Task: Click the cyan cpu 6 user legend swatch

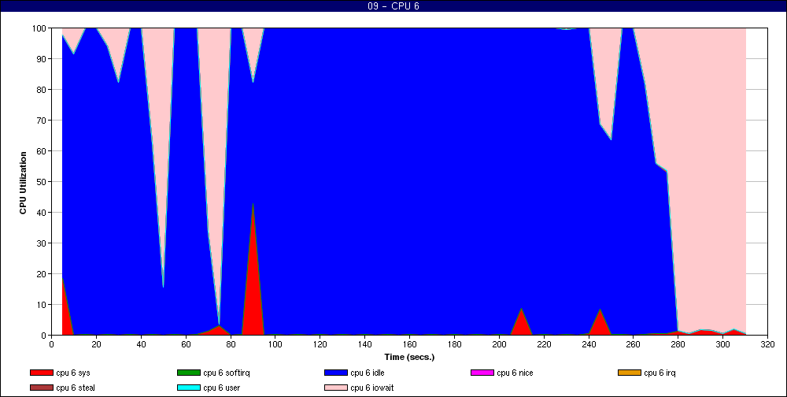Action: [188, 388]
